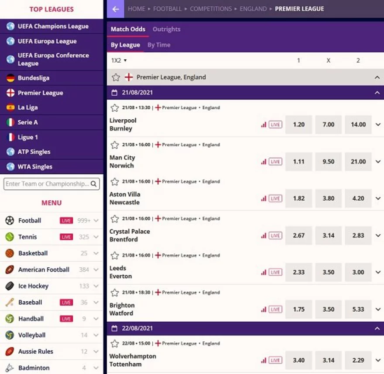Click the team or championship search field

click(47, 184)
